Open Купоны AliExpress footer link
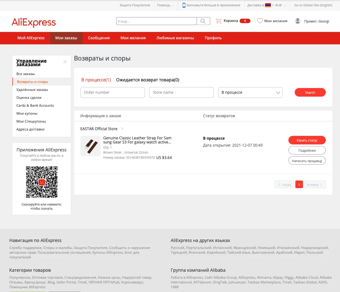The width and height of the screenshot is (340, 292). pos(108,252)
